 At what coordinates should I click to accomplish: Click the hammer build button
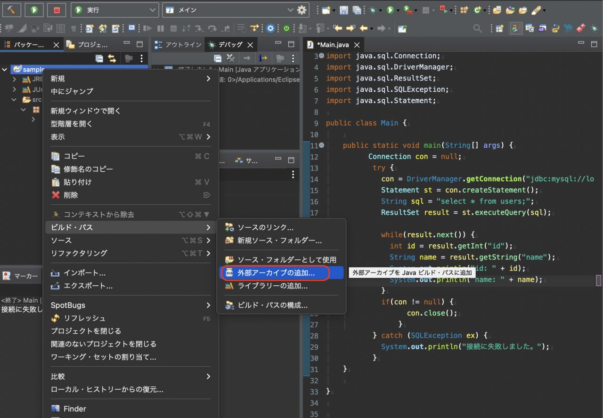pyautogui.click(x=11, y=9)
